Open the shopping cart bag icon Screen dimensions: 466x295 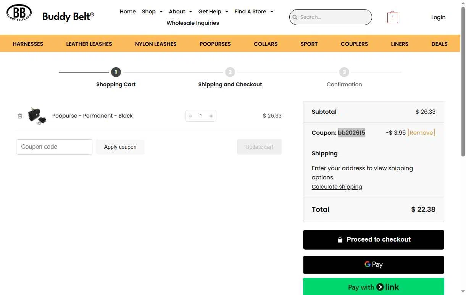[392, 17]
